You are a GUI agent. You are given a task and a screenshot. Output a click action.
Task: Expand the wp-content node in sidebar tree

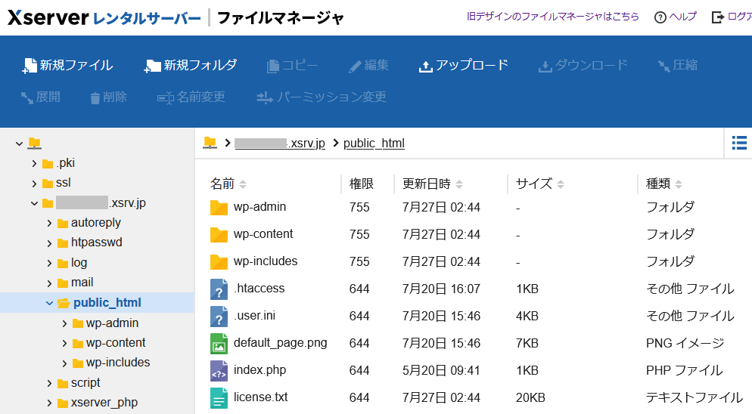tap(64, 343)
